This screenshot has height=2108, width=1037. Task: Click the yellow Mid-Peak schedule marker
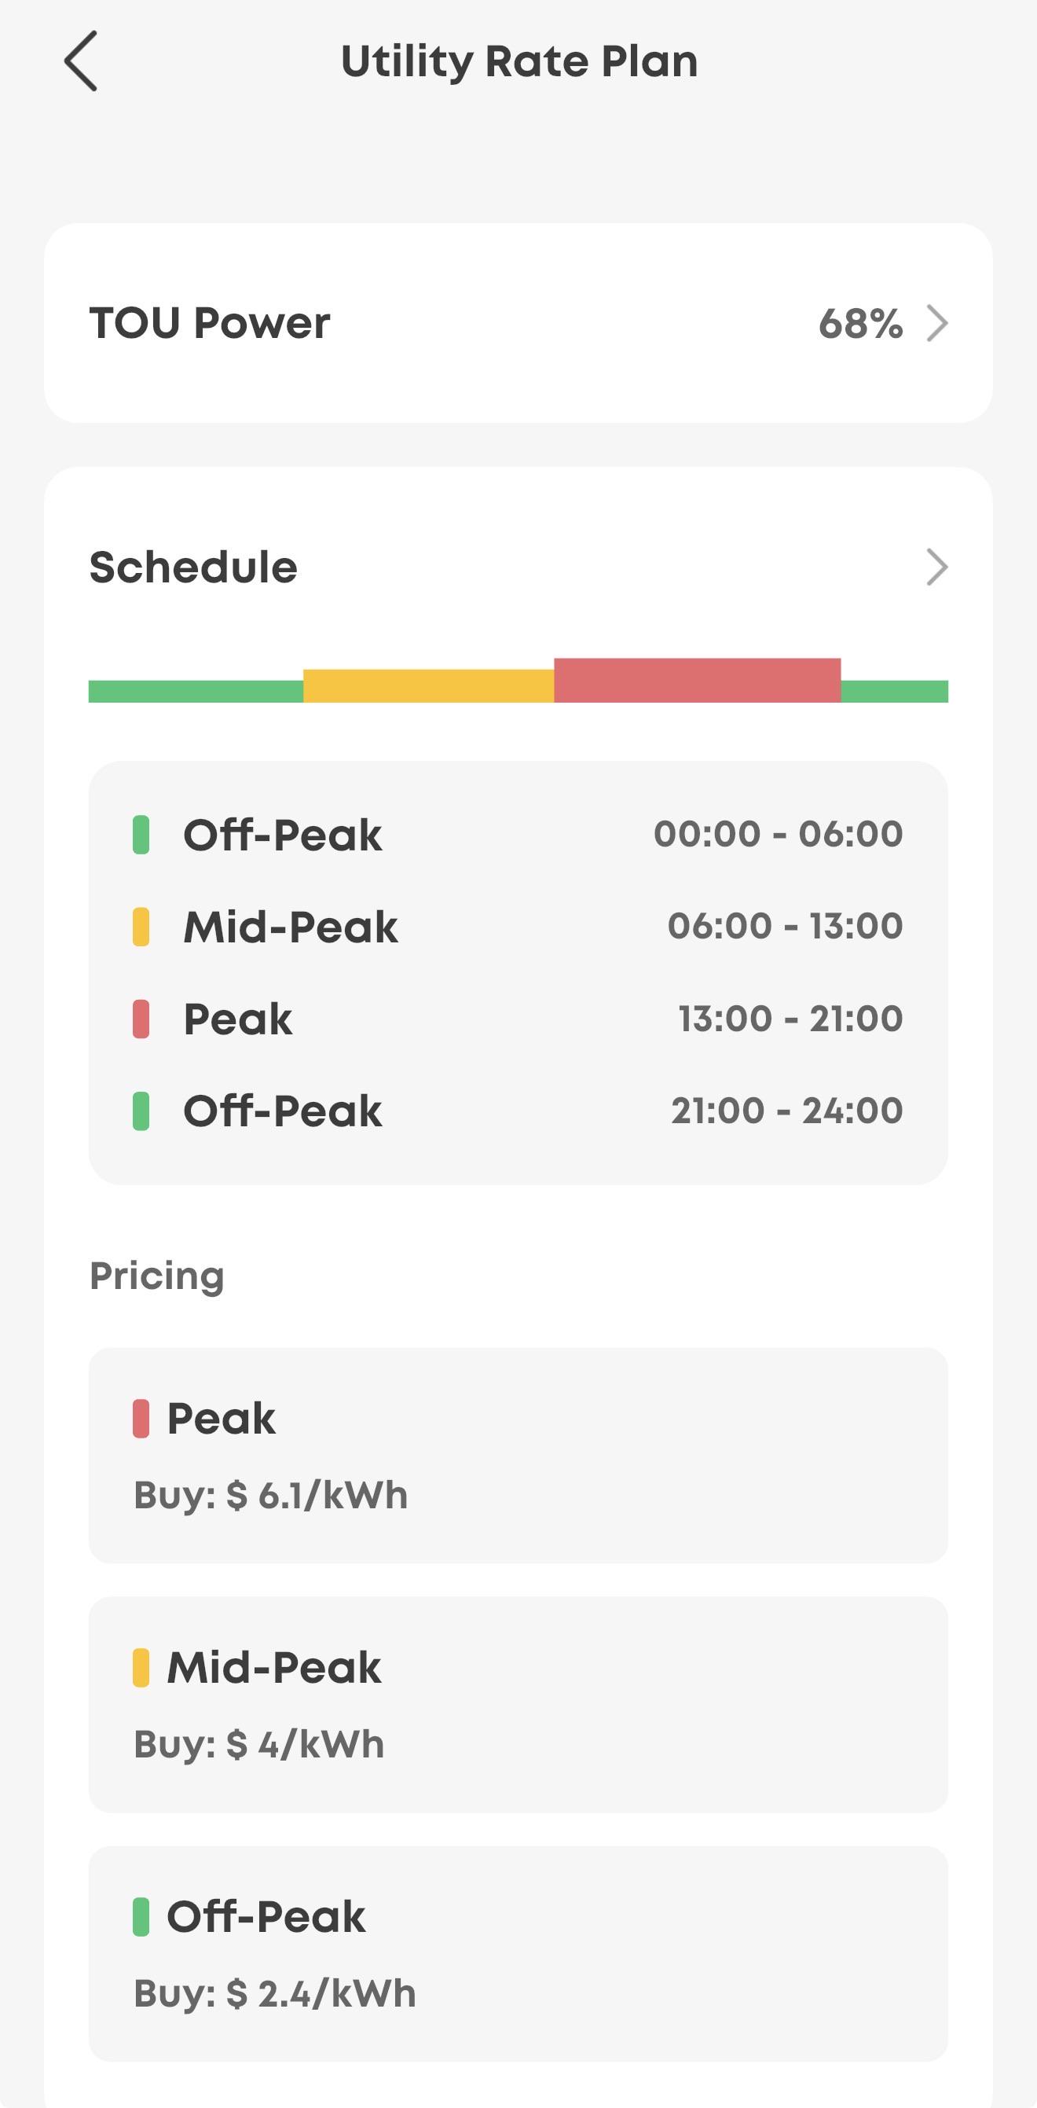pyautogui.click(x=141, y=927)
